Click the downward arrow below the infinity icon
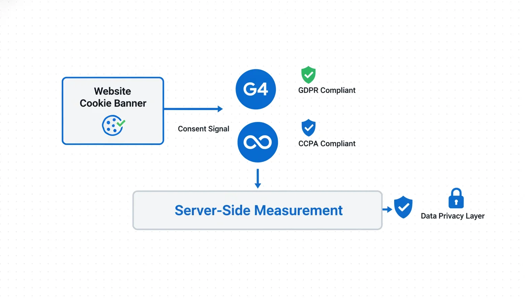 click(257, 179)
